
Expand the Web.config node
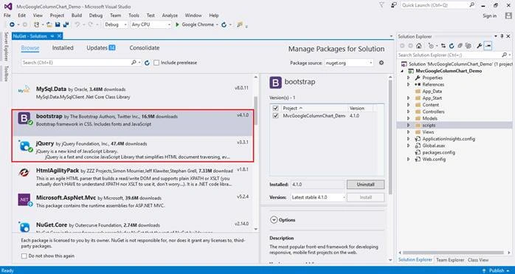[408, 160]
